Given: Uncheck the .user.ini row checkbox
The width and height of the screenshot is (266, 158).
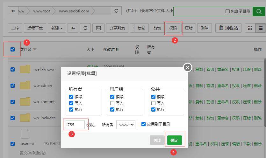Looking at the screenshot, I should pyautogui.click(x=12, y=144).
